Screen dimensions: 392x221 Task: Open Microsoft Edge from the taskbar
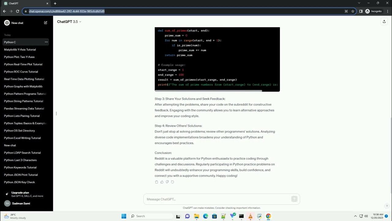205,216
